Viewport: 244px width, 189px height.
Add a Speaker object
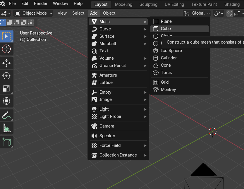point(118,136)
